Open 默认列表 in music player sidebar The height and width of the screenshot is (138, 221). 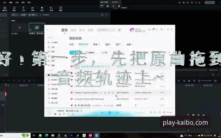click(53, 103)
